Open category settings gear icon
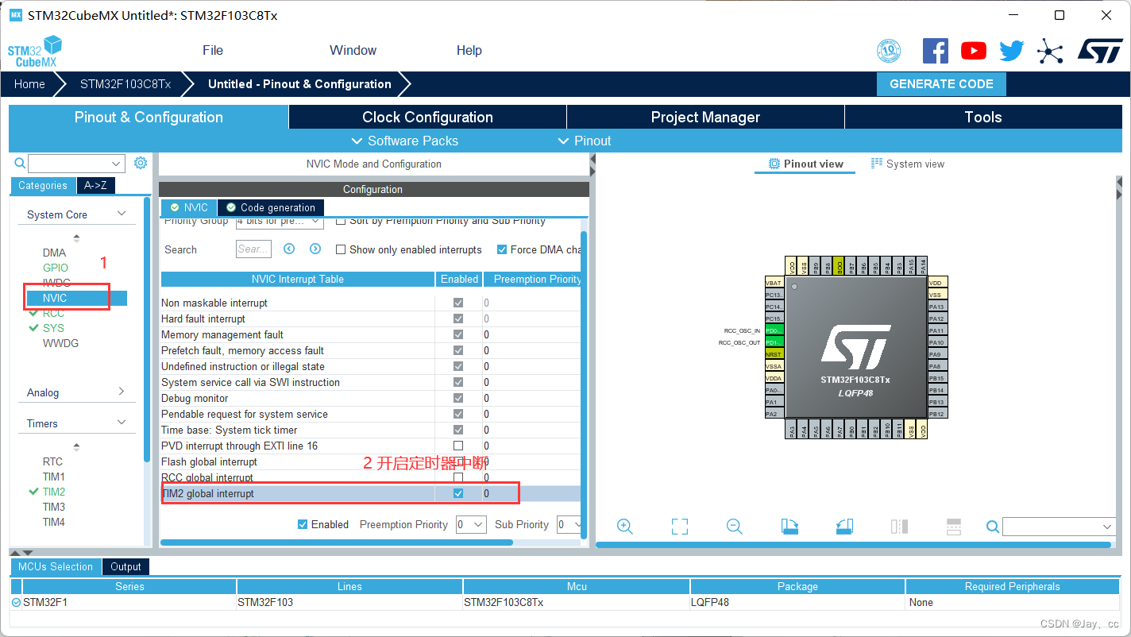Viewport: 1131px width, 637px height. point(141,163)
